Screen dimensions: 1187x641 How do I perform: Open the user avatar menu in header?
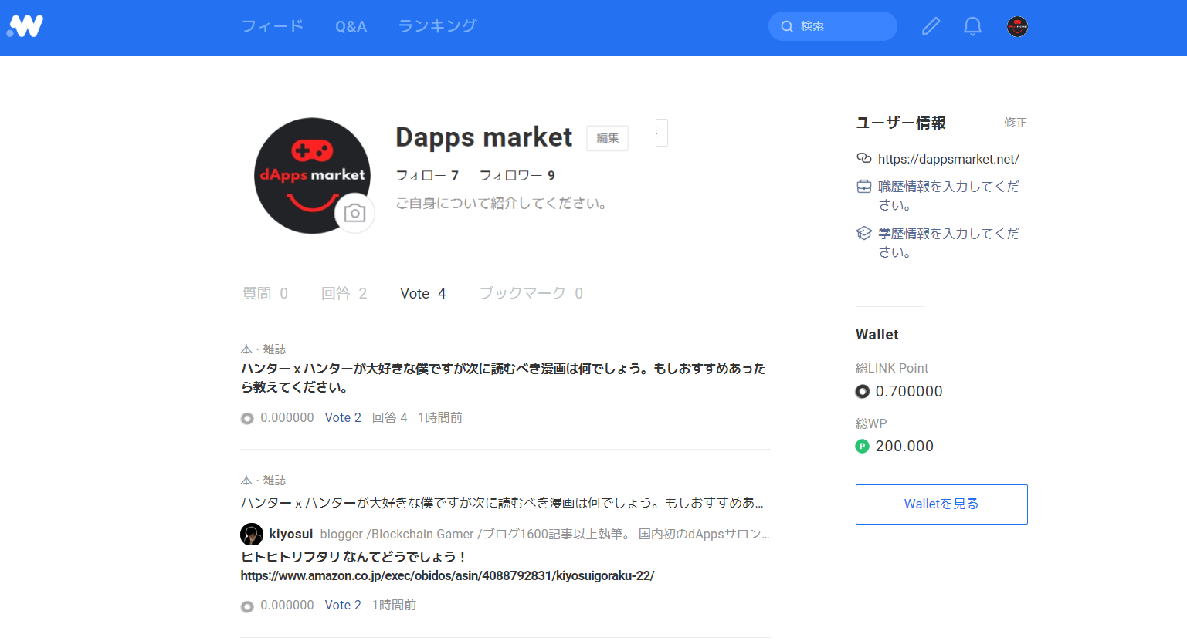(1017, 26)
